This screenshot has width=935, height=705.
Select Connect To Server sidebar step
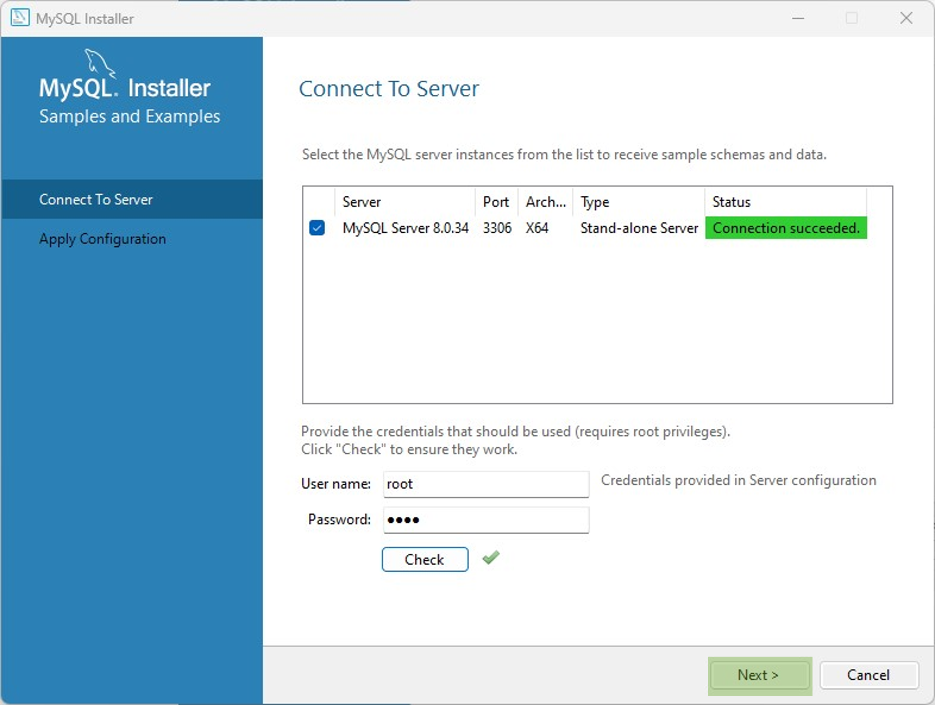tap(96, 200)
